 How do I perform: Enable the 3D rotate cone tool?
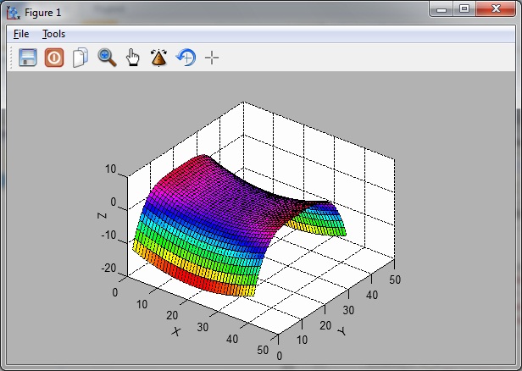(158, 58)
